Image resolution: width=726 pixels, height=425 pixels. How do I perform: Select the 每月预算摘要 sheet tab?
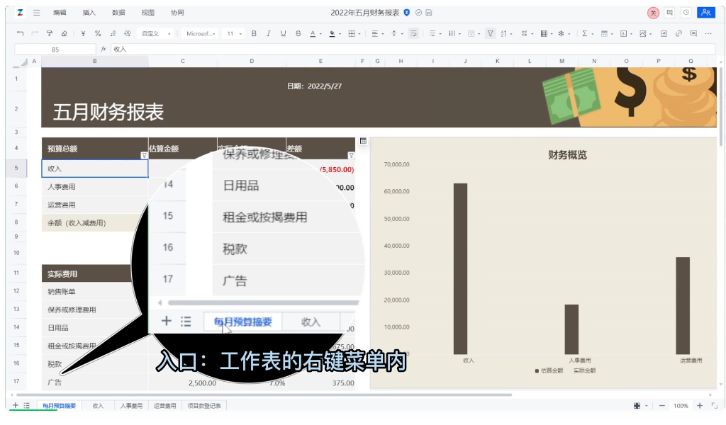(60, 406)
